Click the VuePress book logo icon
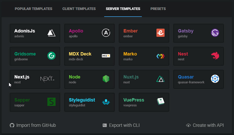 click(161, 102)
